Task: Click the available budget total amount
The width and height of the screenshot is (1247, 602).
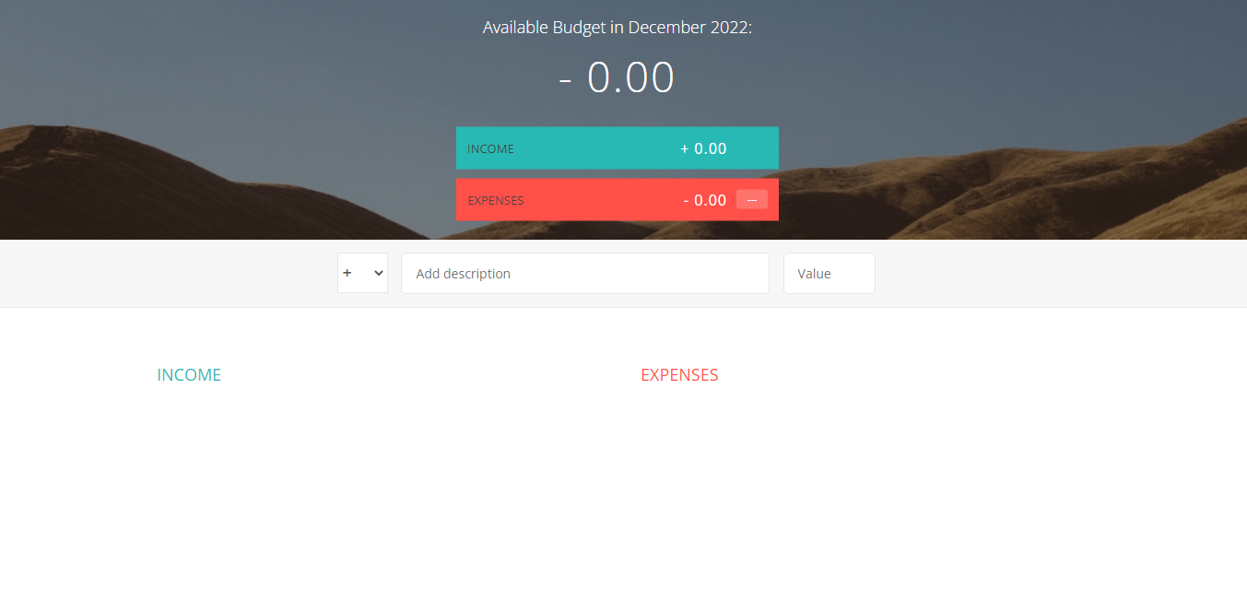Action: click(618, 77)
